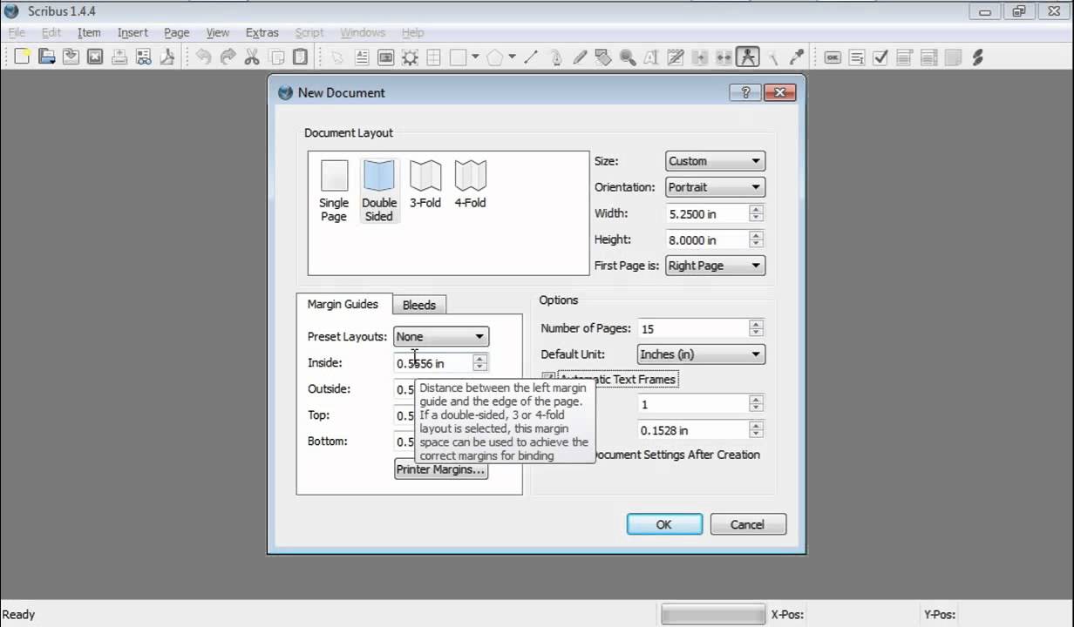Open the Size dropdown showing Custom
The image size is (1074, 627).
[715, 161]
